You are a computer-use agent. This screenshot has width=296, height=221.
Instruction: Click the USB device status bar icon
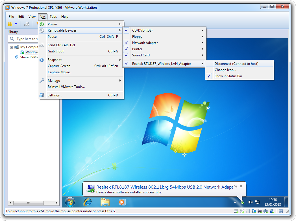point(272,211)
